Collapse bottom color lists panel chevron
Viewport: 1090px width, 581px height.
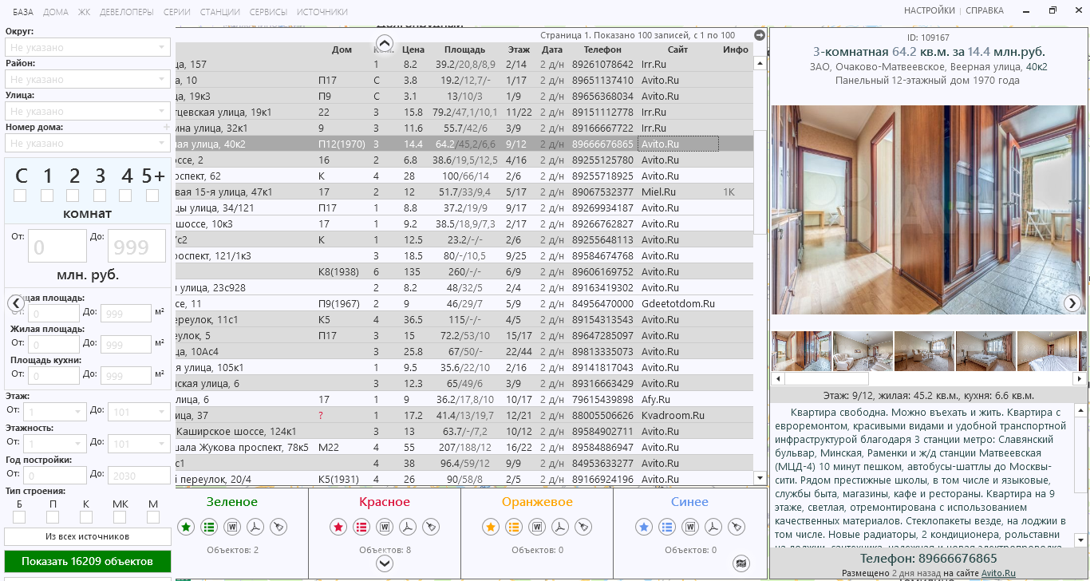(385, 563)
